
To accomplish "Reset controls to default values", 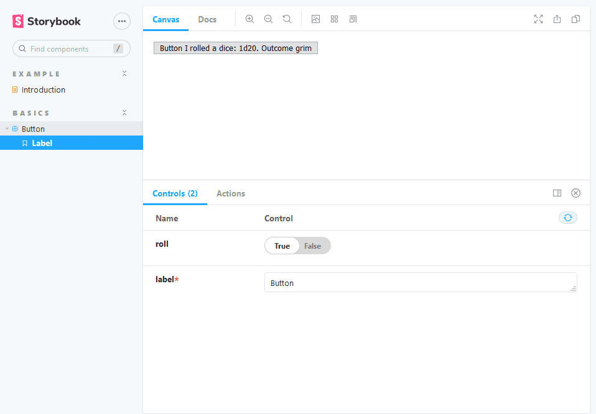I will point(567,218).
